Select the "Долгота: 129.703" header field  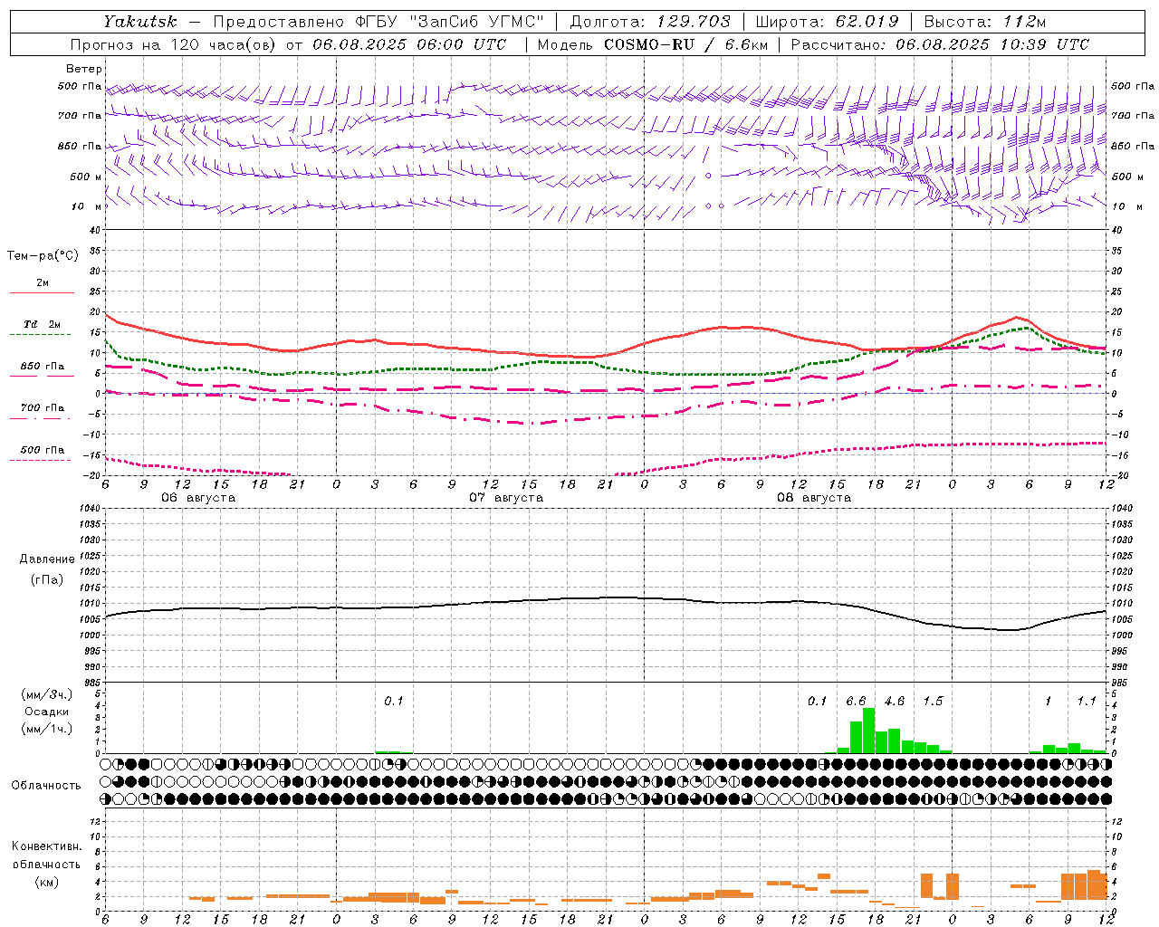click(x=649, y=22)
